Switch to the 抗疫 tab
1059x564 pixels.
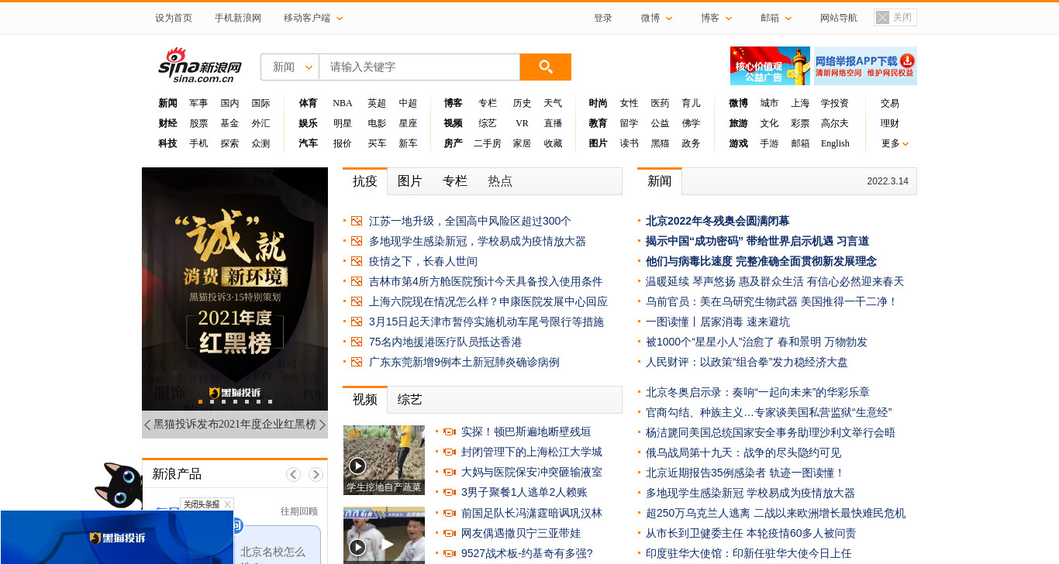(365, 181)
